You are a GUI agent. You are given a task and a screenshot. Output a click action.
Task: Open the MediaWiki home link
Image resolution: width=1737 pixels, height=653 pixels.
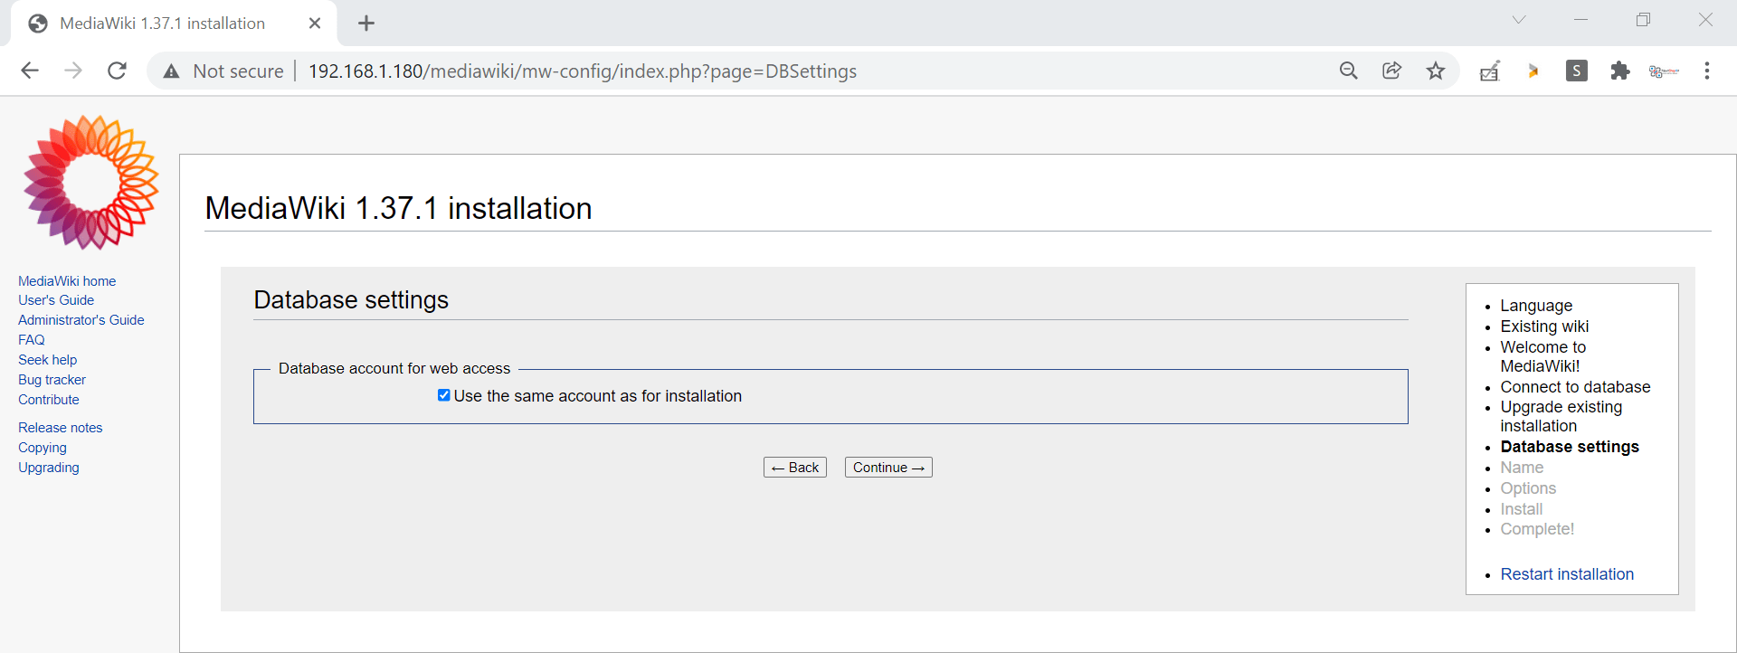coord(67,281)
